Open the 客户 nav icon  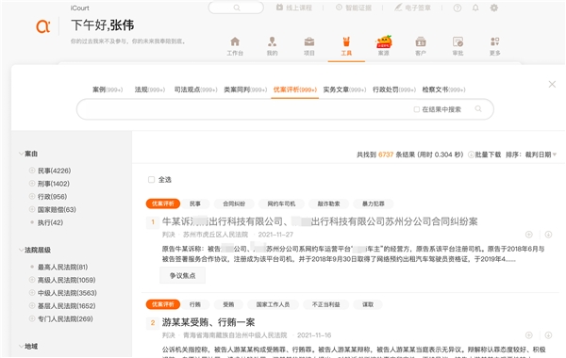(x=421, y=41)
